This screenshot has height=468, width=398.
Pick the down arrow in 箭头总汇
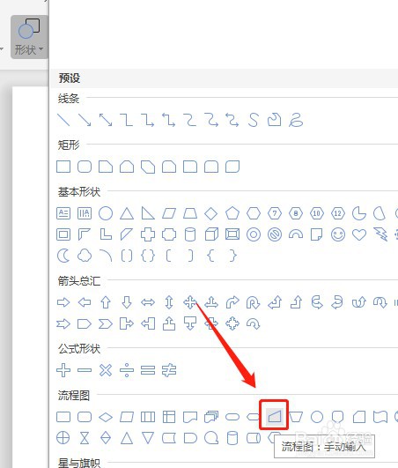[127, 302]
